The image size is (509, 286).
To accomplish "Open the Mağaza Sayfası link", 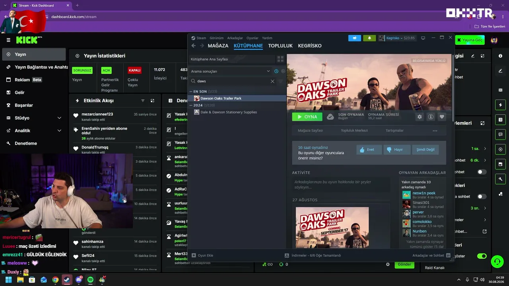I will (310, 130).
